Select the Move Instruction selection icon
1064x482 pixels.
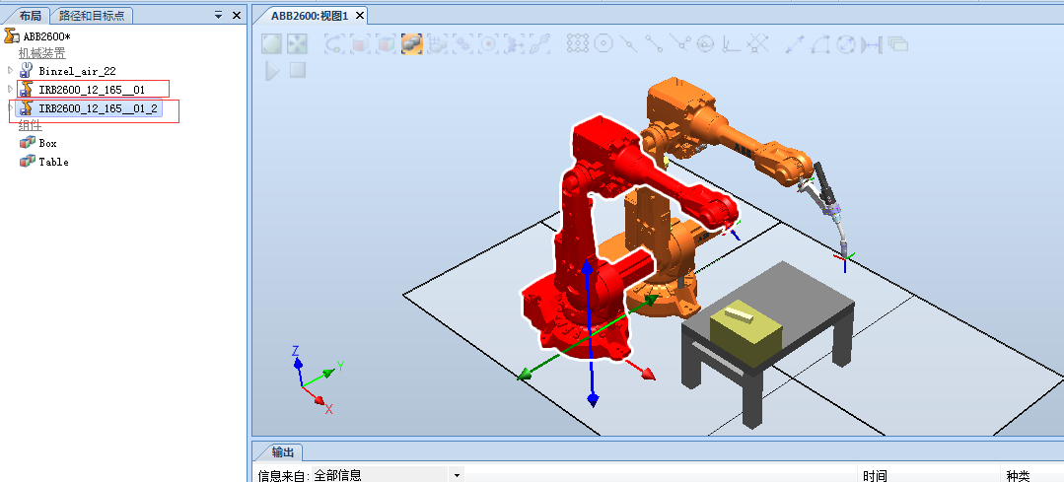pos(515,44)
